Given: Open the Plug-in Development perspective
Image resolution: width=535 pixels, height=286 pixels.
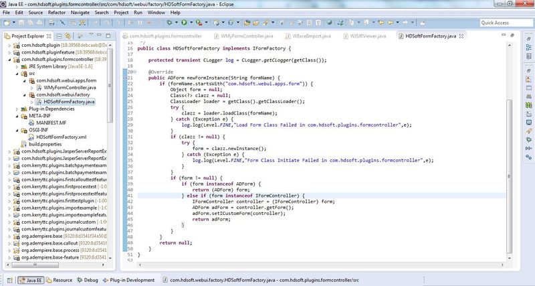Looking at the screenshot, I should click(131, 280).
